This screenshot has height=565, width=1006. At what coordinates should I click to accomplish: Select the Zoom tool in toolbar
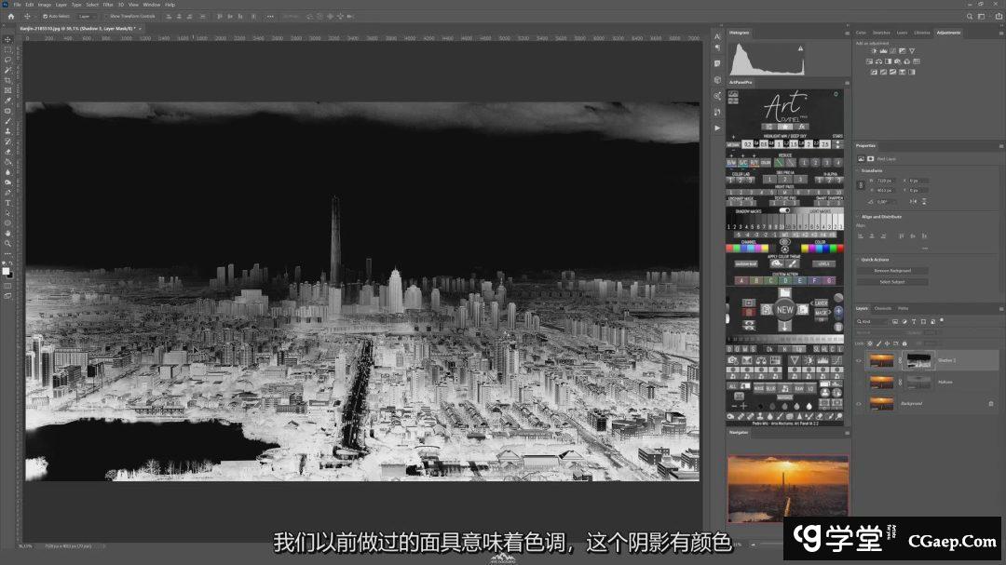click(7, 243)
